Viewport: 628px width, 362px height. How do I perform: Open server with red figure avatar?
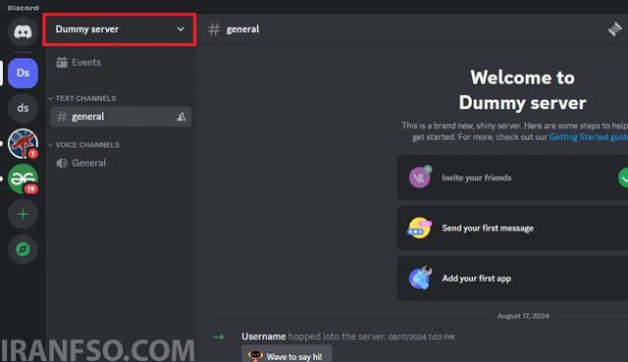coord(23,143)
